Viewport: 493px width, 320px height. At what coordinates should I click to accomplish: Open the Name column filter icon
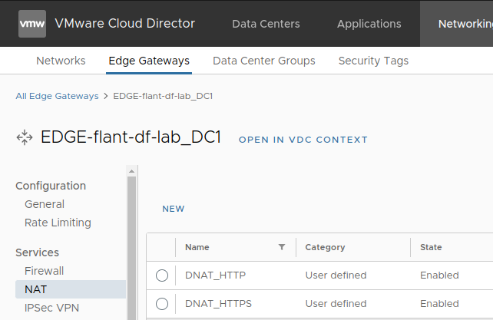[282, 247]
